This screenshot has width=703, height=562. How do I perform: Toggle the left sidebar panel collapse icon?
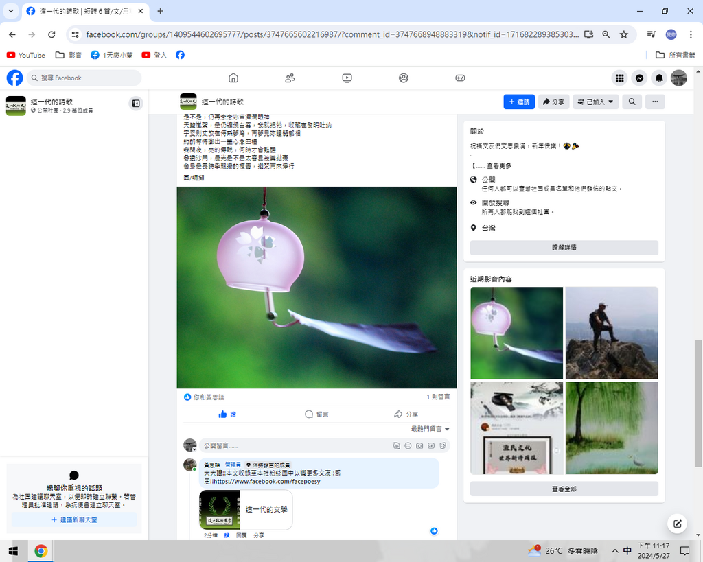coord(136,104)
